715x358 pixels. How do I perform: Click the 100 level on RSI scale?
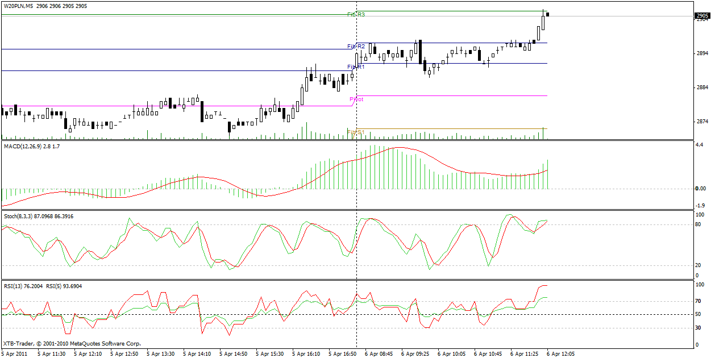click(700, 284)
